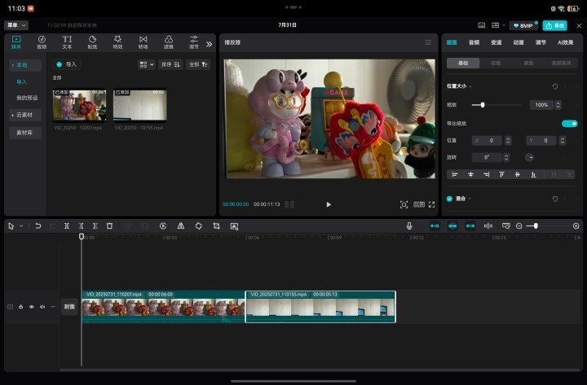587x385 pixels.
Task: Switch to the 音频 tab in properties panel
Action: coord(474,42)
